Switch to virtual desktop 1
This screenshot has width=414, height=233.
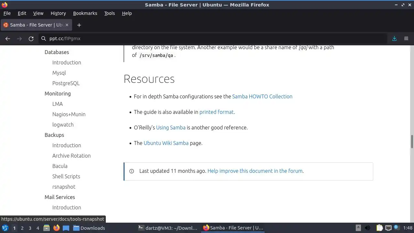pyautogui.click(x=14, y=228)
